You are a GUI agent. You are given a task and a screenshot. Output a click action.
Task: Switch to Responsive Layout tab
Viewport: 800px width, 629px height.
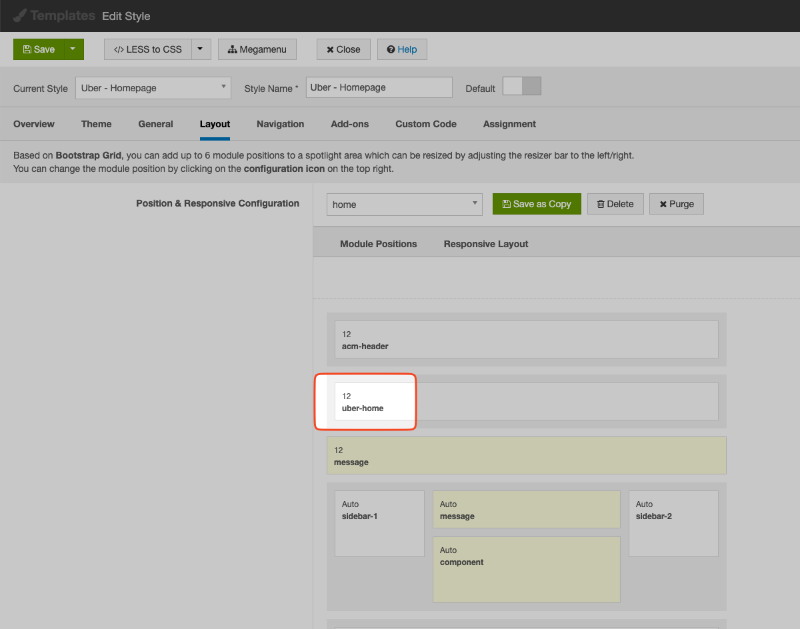tap(485, 244)
